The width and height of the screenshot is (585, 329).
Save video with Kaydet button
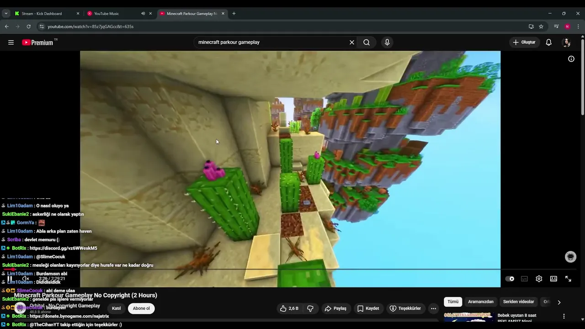pos(368,308)
